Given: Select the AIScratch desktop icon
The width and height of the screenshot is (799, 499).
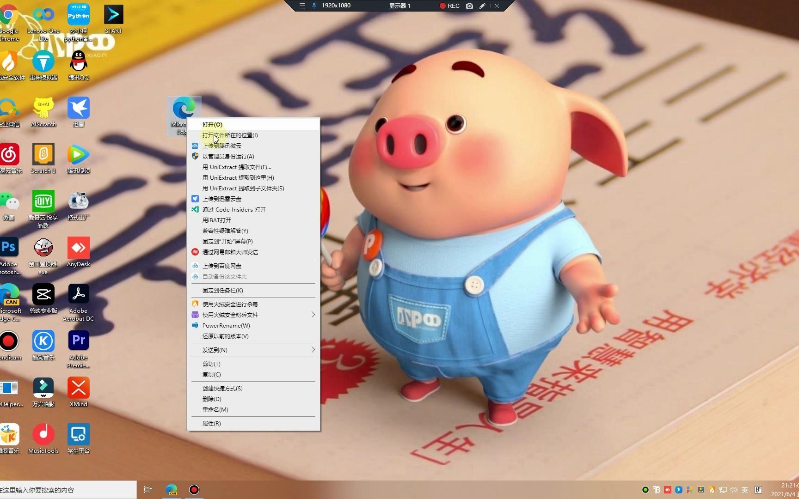Looking at the screenshot, I should [x=43, y=112].
